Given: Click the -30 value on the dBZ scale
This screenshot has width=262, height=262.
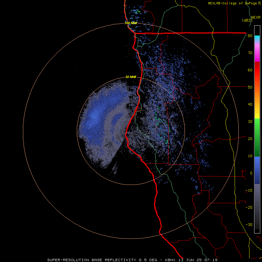Looking at the screenshot, I should point(249,224).
